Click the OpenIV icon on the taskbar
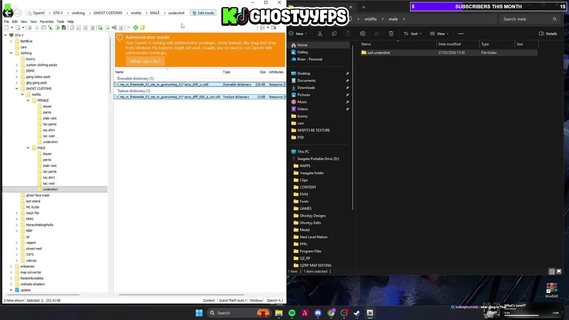 [x=370, y=313]
